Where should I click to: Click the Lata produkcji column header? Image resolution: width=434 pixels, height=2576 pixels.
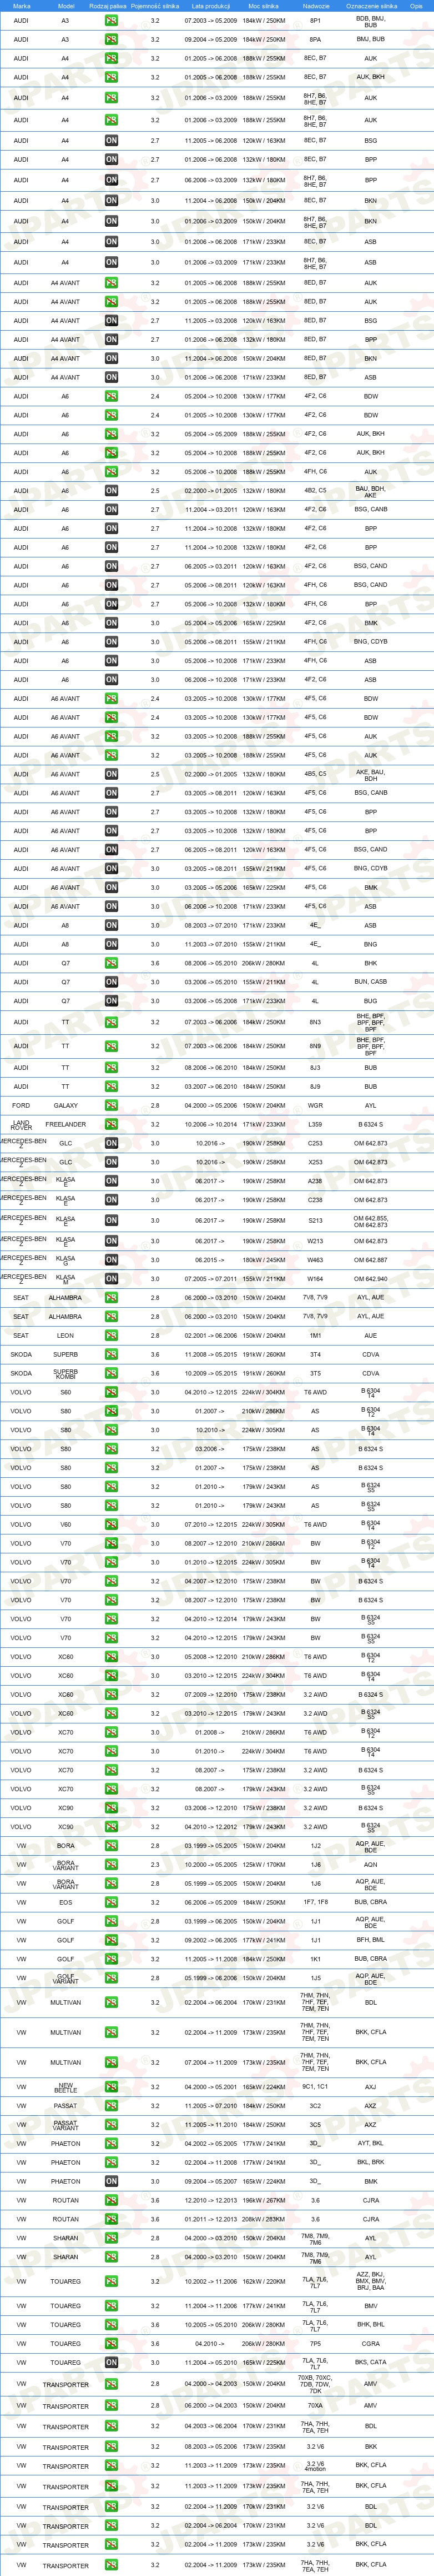[x=211, y=6]
